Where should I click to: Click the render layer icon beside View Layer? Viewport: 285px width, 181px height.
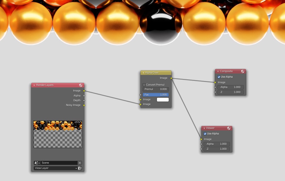79,168
